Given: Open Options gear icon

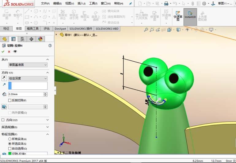Looking at the screenshot, I should tap(204, 3).
